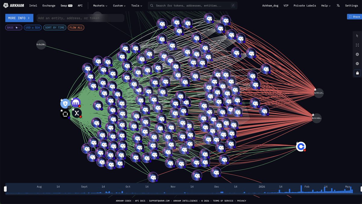The height and width of the screenshot is (204, 362).
Task: Open the Swap page
Action: pos(66,5)
